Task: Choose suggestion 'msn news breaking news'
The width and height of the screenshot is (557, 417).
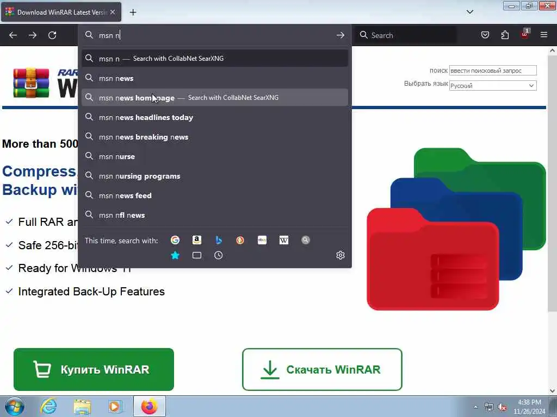Action: 214,136
